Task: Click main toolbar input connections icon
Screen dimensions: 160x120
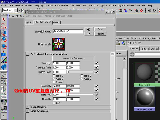Action: 149,10
